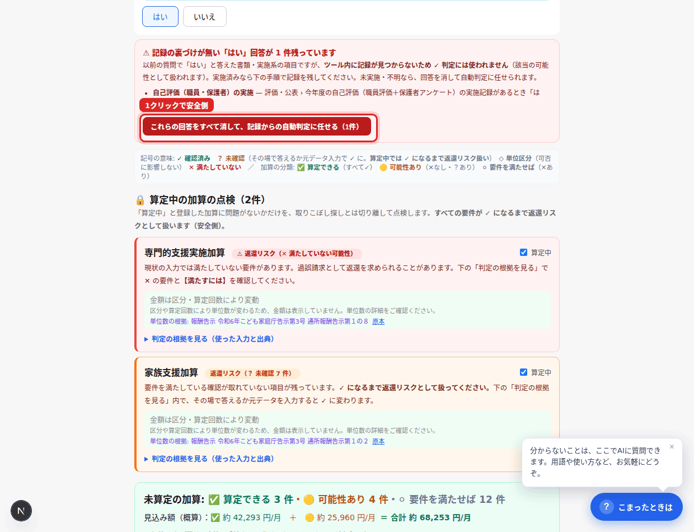694x532 pixels.
Task: Click the 金額は区分・算定回数により変動 note in 家族支援加算
Action: point(204,420)
